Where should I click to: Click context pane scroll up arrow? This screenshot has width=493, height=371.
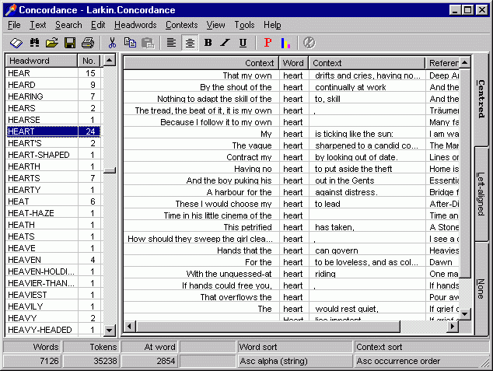[x=465, y=61]
